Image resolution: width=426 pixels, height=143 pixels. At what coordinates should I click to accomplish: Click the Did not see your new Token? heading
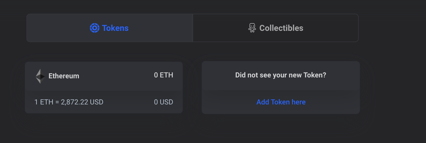(281, 75)
